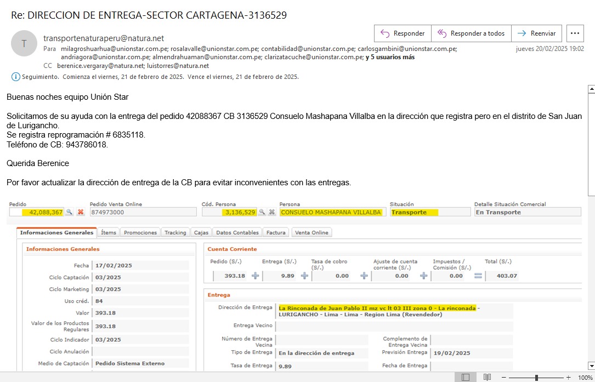595x382 pixels.
Task: Enable reading view mode icon
Action: 487,378
